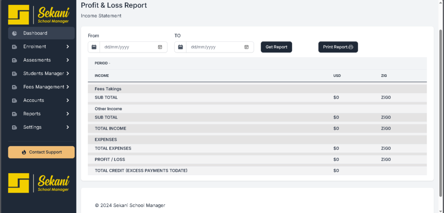Click the TOTAL INCOME row label
The image size is (444, 213).
[111, 128]
